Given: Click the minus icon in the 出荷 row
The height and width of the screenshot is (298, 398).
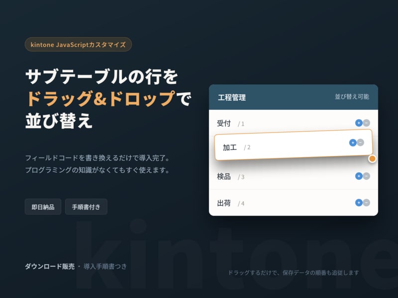Looking at the screenshot, I should [x=366, y=203].
